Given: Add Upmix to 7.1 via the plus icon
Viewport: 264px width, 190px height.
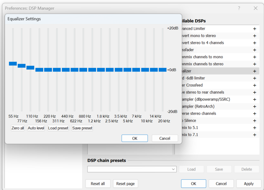Looking at the screenshot, I should pyautogui.click(x=254, y=135).
